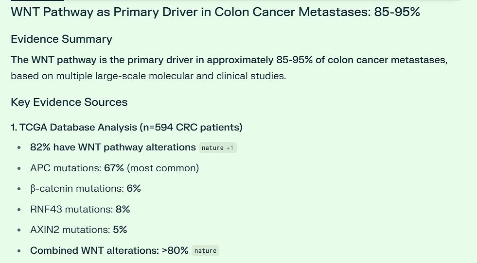The image size is (477, 263).
Task: Click the 'β-catenin mutations' bullet item
Action: pos(86,189)
